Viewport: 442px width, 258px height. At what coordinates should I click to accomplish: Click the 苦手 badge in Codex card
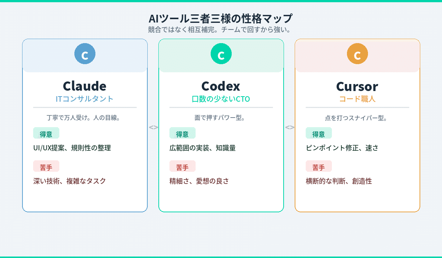182,167
